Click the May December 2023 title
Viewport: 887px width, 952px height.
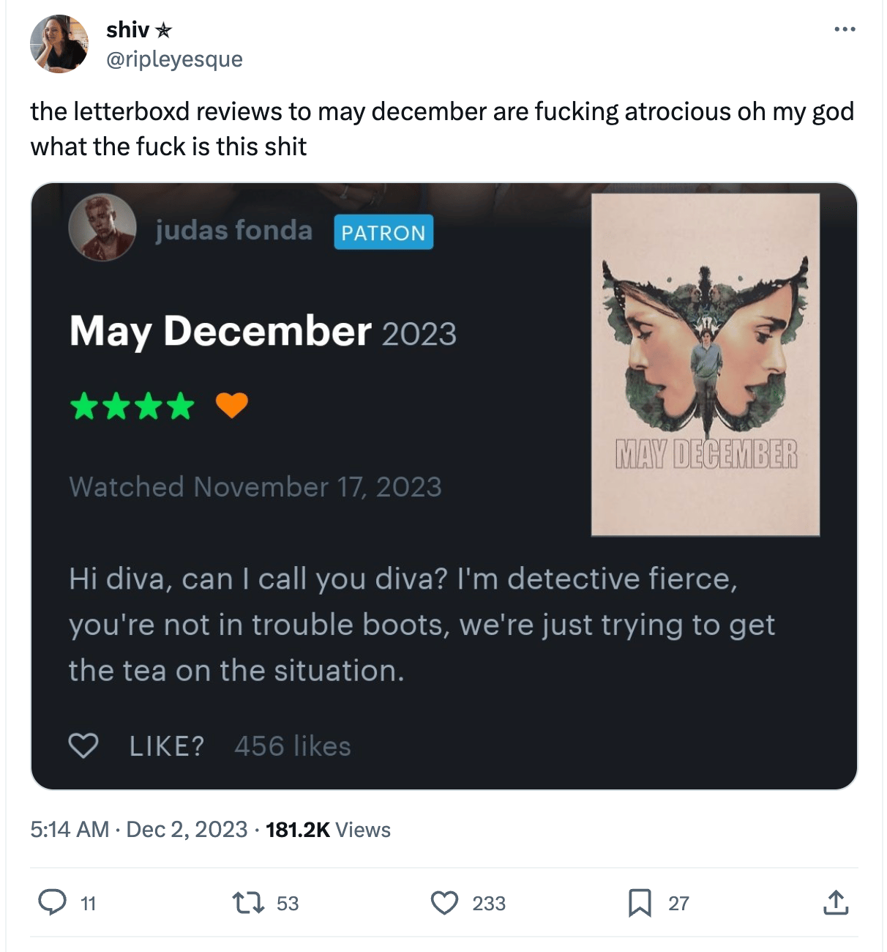(x=263, y=331)
